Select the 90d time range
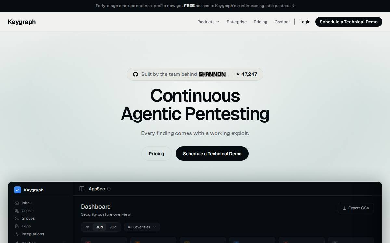This screenshot has height=243, width=390. coord(113,227)
